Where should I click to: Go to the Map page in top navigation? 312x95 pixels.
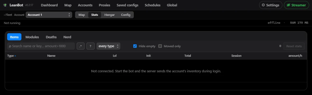(x=68, y=5)
